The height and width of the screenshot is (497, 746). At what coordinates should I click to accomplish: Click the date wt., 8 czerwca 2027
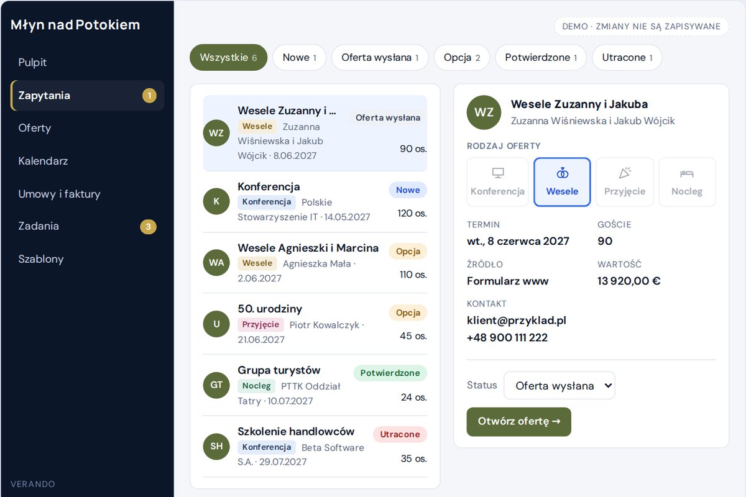pos(518,241)
